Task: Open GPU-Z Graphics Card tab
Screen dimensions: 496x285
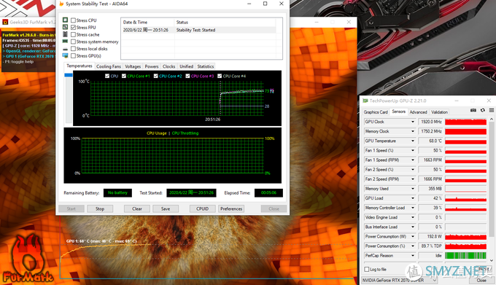Action: (376, 112)
